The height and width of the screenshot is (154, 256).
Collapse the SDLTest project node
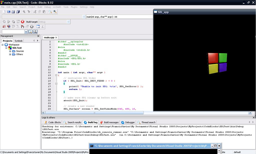pos(6,48)
